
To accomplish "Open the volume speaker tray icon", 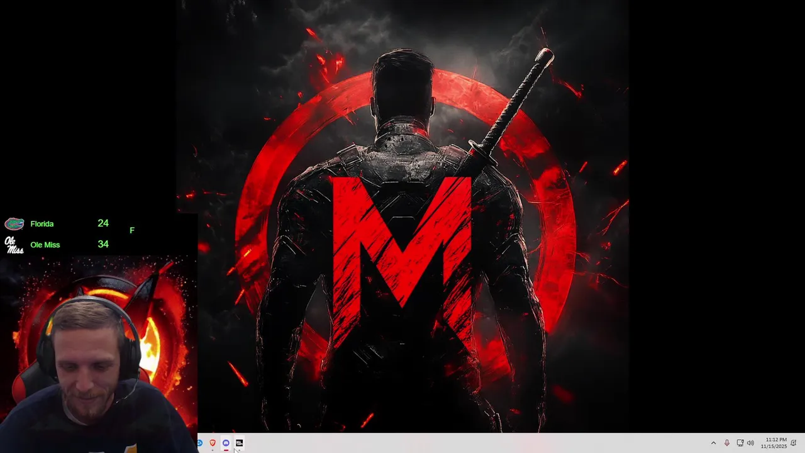I will point(750,443).
